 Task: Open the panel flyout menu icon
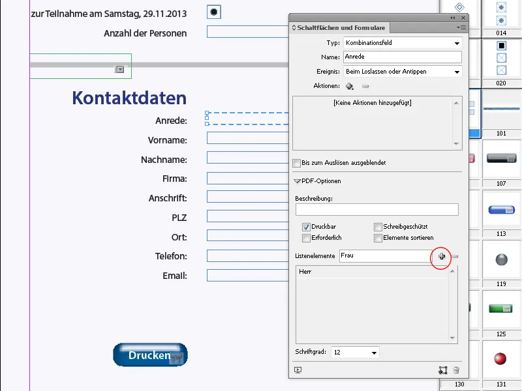(x=461, y=28)
